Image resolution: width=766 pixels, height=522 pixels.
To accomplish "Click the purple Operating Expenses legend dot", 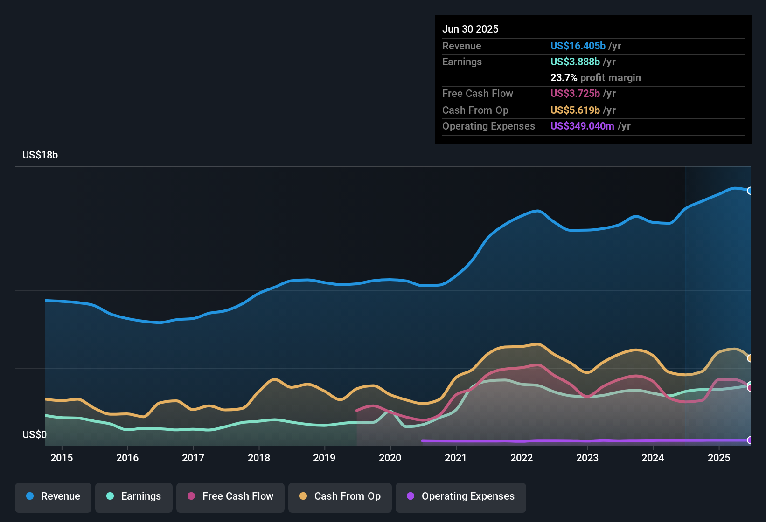I will click(x=411, y=496).
